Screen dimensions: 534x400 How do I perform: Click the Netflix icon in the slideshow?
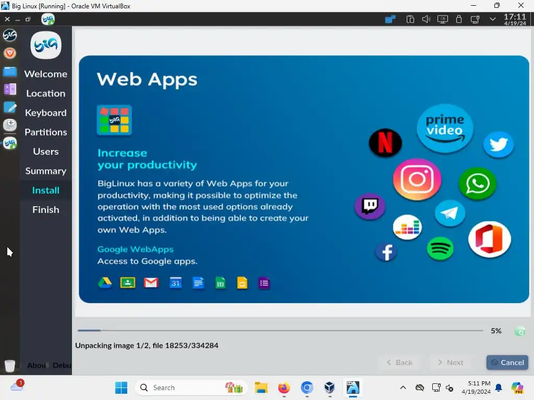(385, 143)
